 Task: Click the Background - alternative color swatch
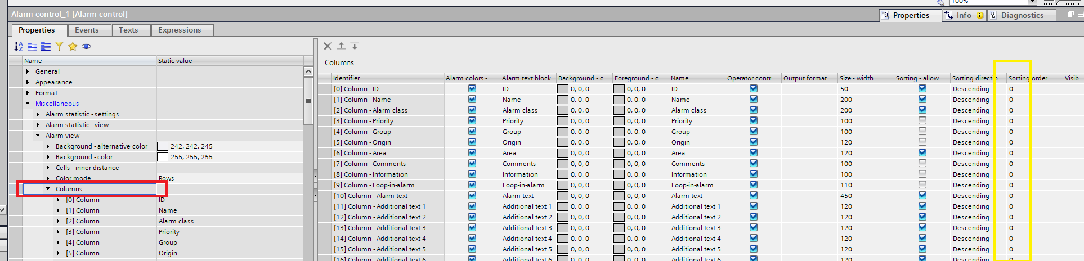pos(163,146)
